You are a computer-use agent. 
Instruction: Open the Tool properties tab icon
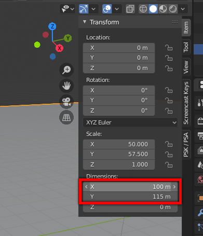[199, 103]
